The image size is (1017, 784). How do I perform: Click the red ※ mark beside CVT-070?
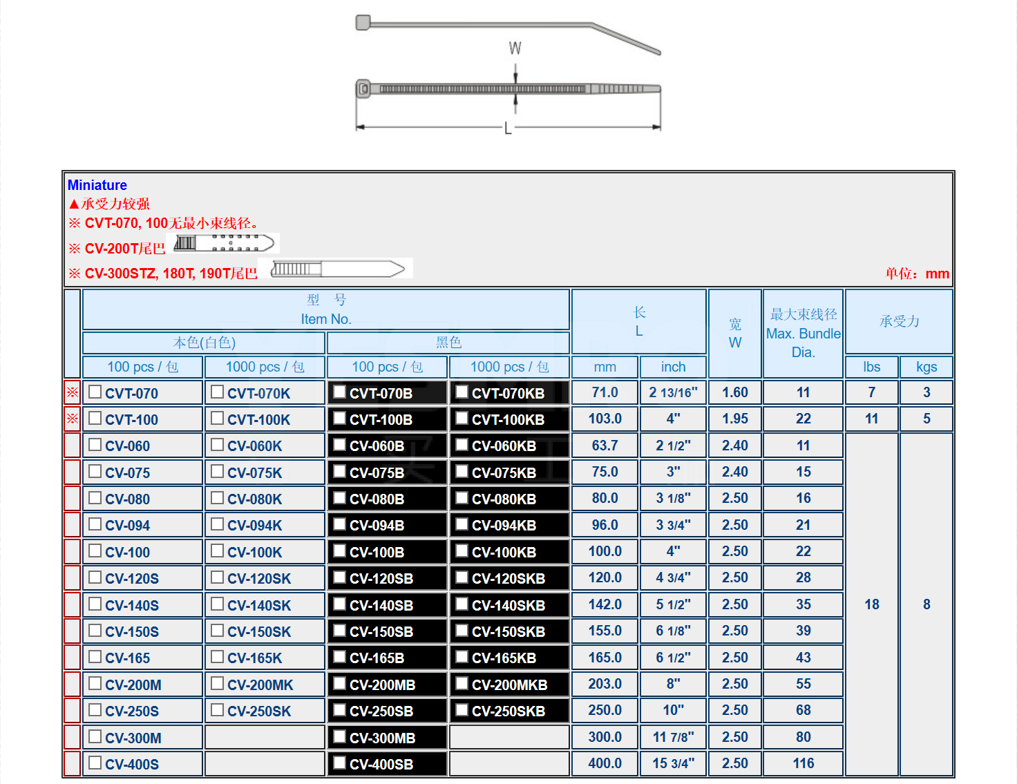coord(73,392)
